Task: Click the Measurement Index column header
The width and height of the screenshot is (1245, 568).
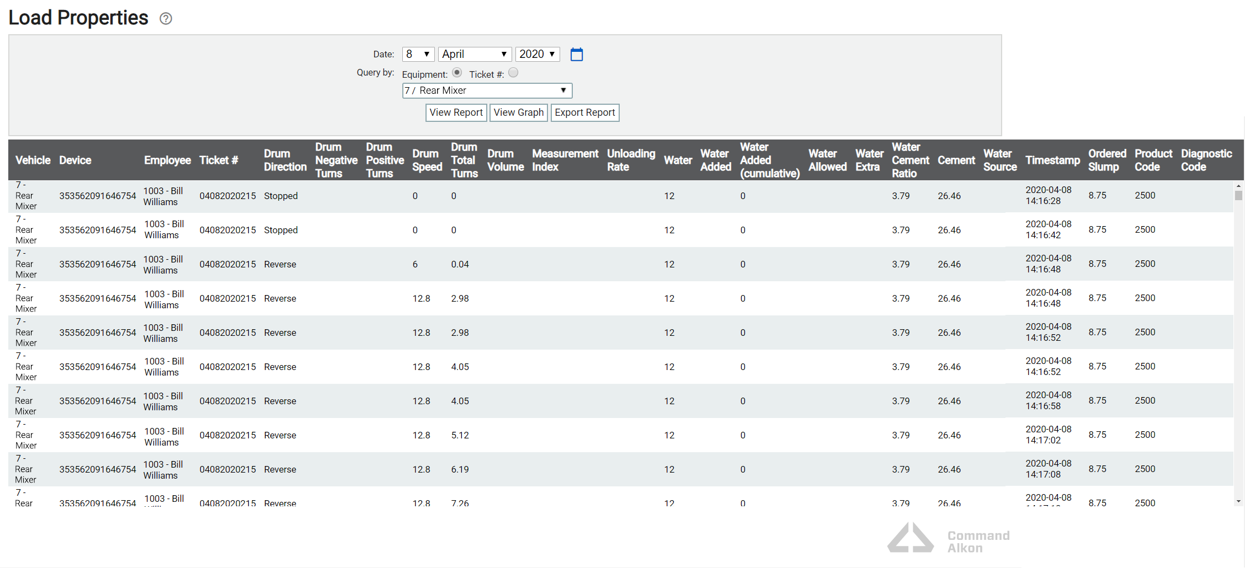Action: coord(565,160)
